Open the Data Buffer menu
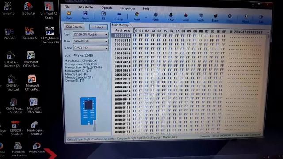Image resolution: width=283 pixels, height=159 pixels. (x=85, y=7)
